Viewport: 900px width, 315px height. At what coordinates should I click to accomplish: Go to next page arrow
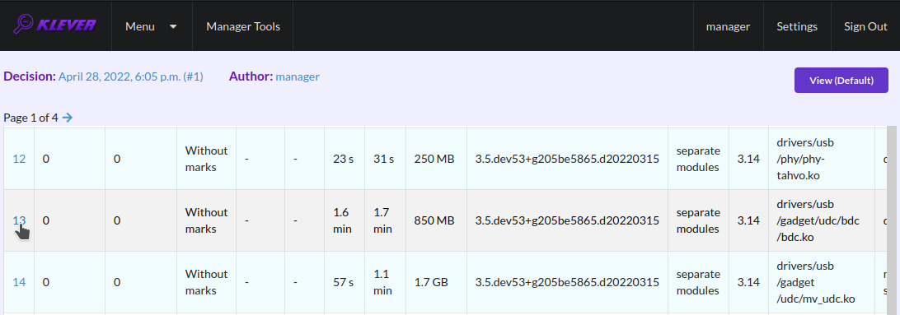tap(68, 118)
